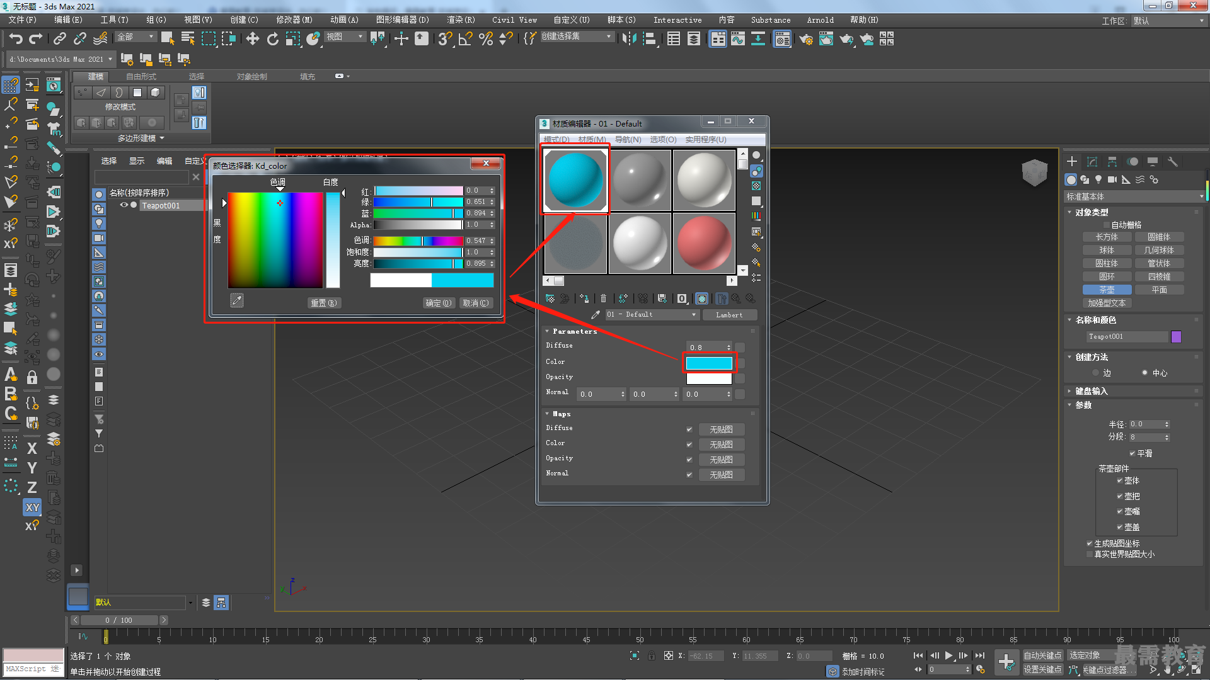Click the delete material trash icon

click(x=603, y=298)
